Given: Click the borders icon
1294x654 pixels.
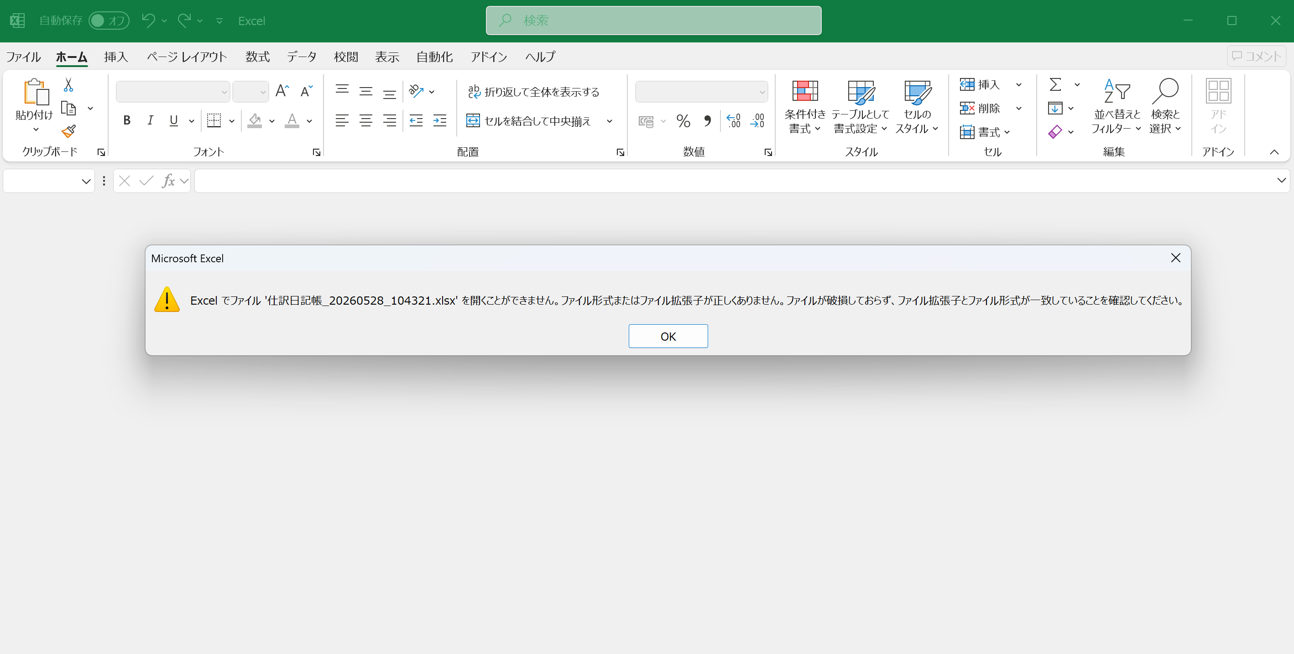Looking at the screenshot, I should 214,120.
